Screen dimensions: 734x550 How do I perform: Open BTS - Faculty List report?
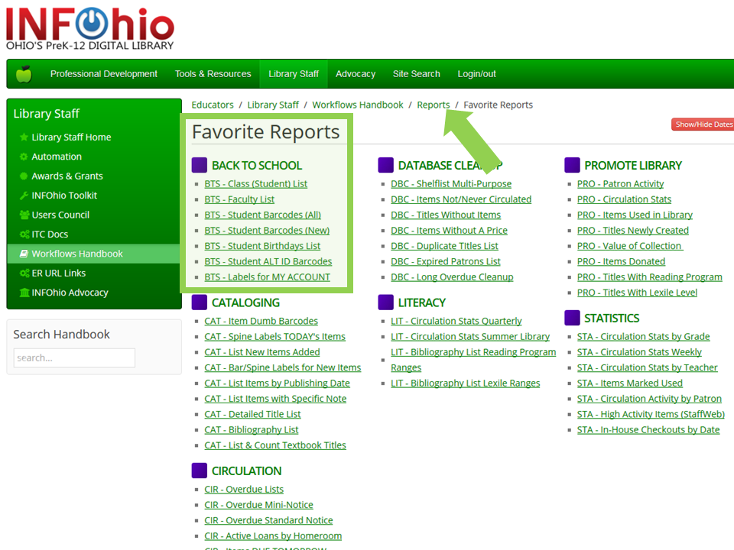(239, 199)
